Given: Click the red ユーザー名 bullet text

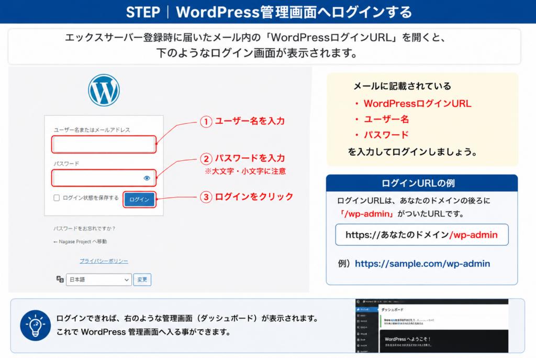Looking at the screenshot, I should pos(386,119).
